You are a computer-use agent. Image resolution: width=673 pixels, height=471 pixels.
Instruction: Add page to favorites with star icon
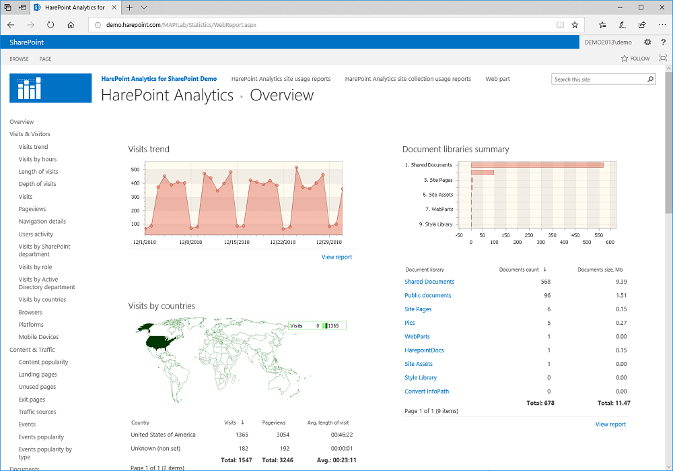pyautogui.click(x=575, y=25)
